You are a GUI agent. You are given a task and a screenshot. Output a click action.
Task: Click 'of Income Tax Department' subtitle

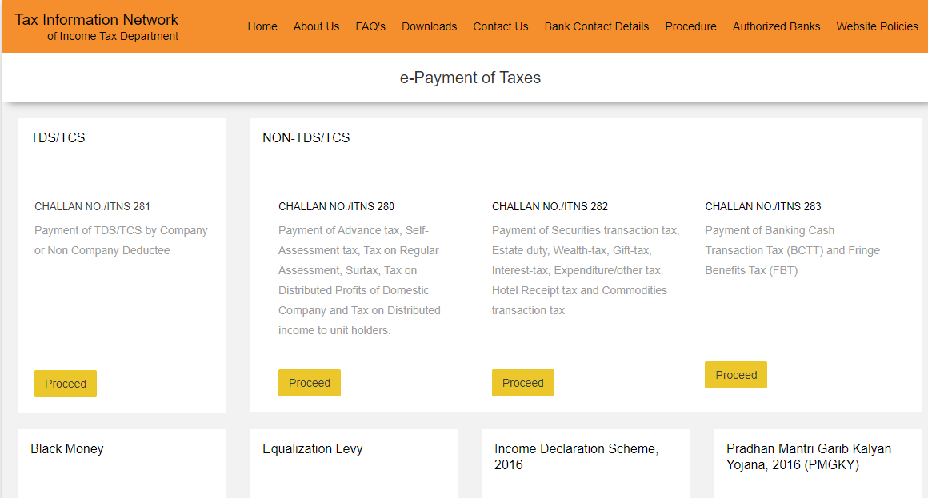point(113,36)
